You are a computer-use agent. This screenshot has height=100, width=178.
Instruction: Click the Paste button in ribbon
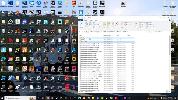pos(90,24)
